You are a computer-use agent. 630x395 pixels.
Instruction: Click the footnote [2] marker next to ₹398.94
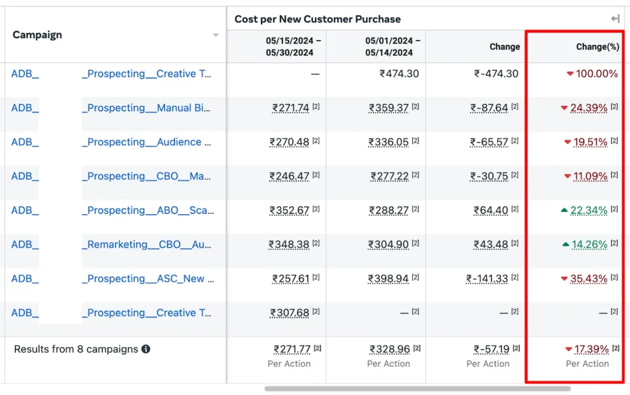pos(415,278)
